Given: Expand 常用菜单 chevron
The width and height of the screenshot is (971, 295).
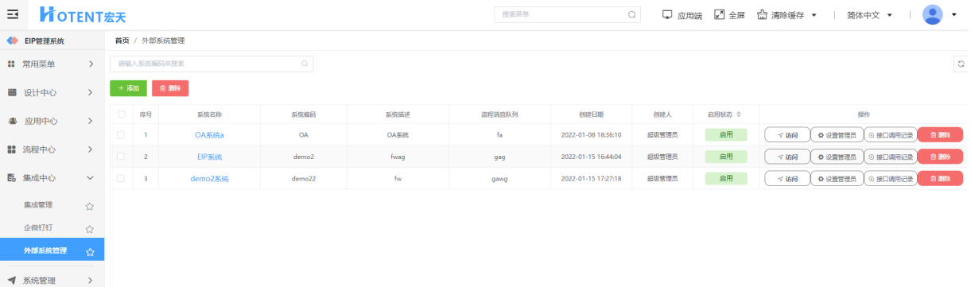Looking at the screenshot, I should pos(91,64).
